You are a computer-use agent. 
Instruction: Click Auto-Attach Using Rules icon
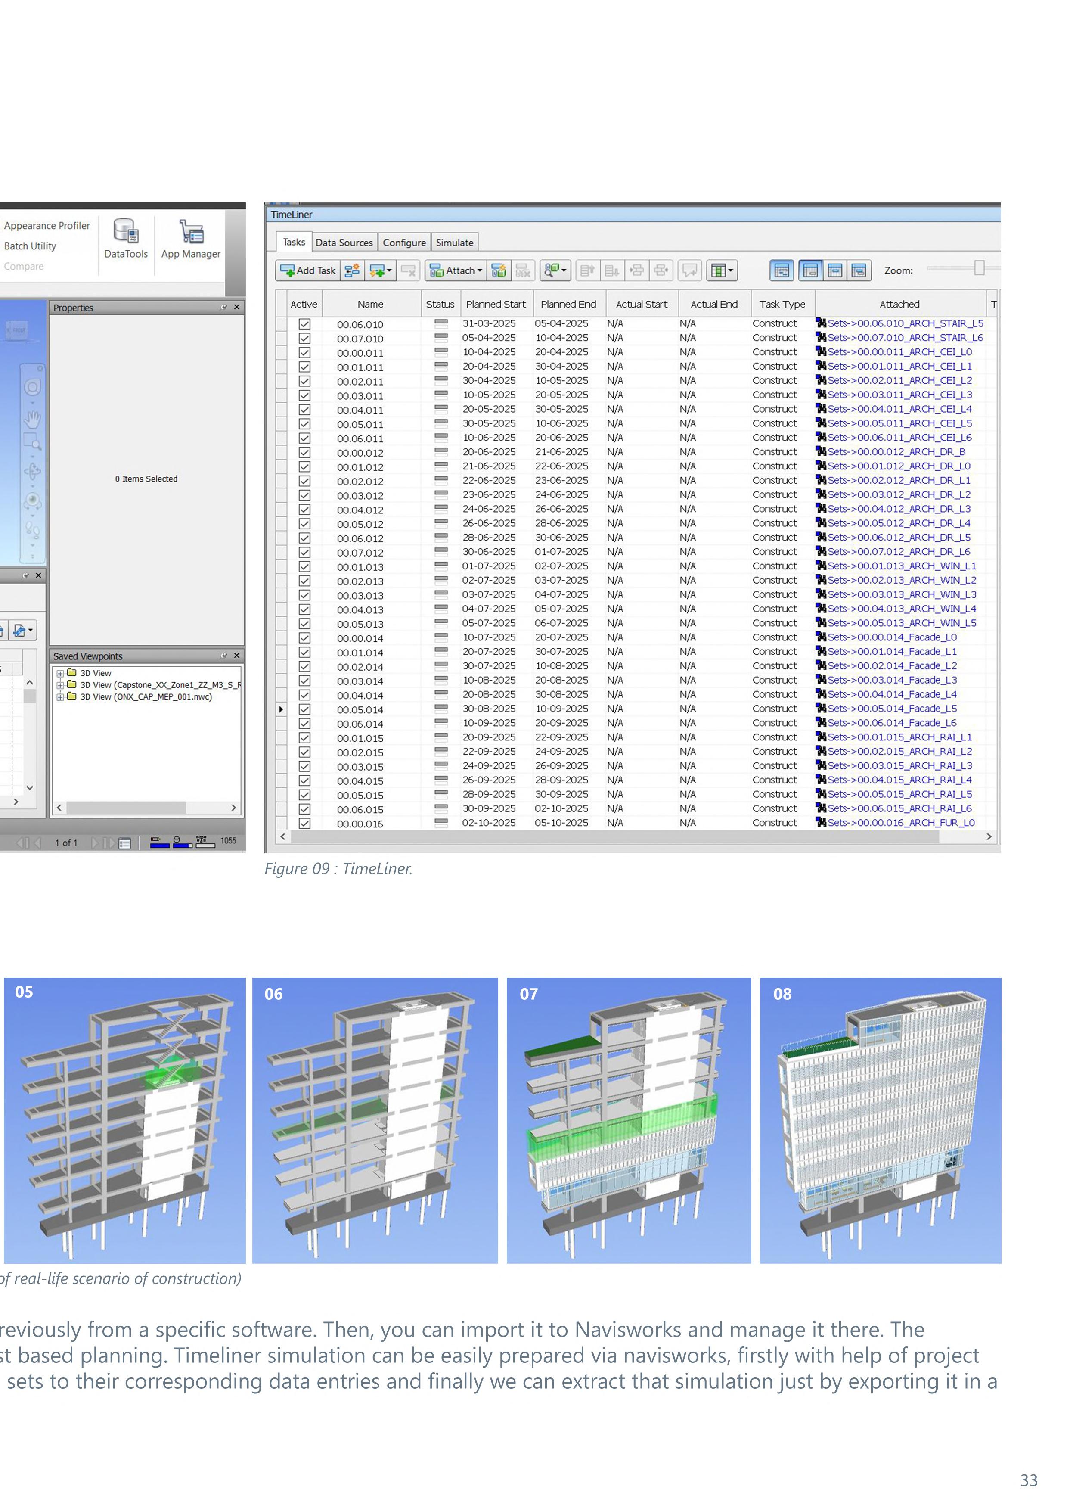[499, 270]
